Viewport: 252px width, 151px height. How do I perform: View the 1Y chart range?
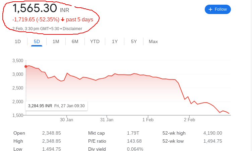click(115, 41)
